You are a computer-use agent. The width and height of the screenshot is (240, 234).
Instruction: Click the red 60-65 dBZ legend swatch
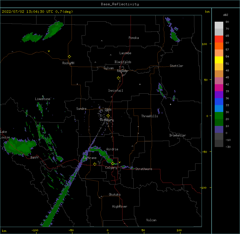pyautogui.click(x=219, y=39)
